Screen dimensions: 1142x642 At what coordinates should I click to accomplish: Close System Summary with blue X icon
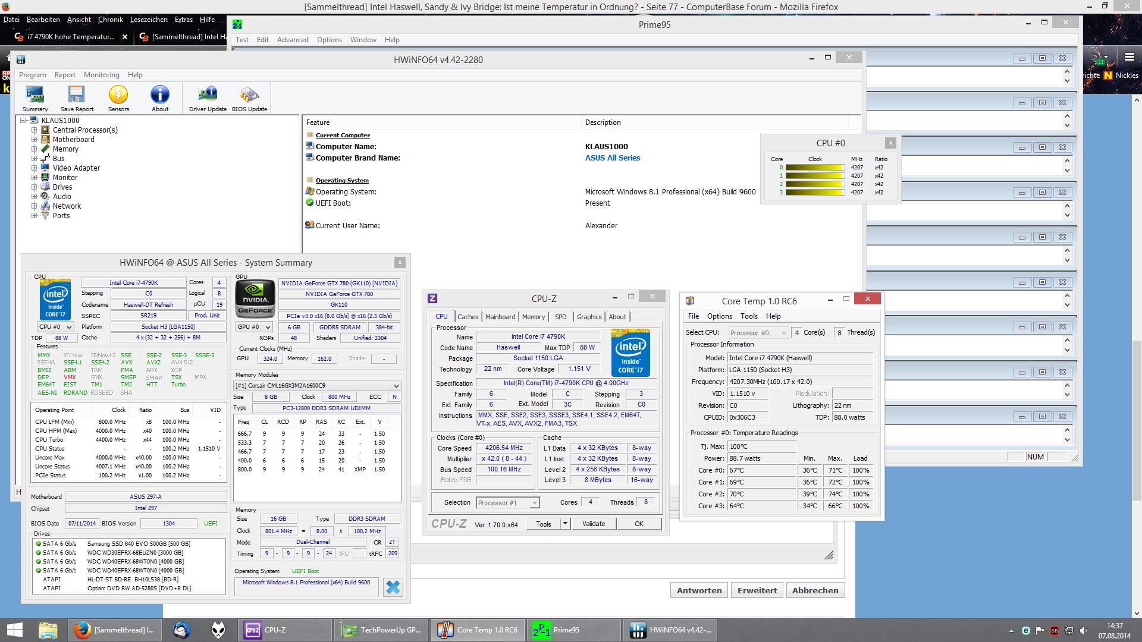pos(393,587)
